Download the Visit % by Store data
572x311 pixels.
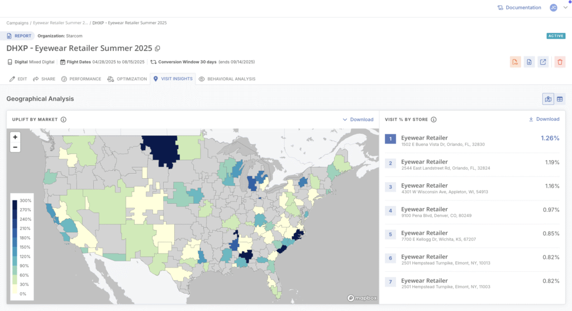(x=544, y=119)
